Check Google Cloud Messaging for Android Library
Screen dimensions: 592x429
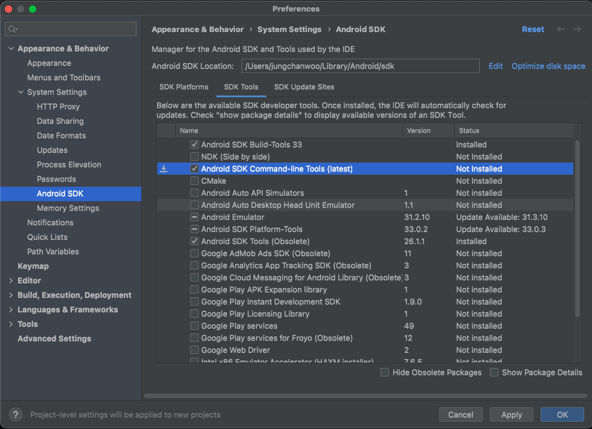[195, 277]
